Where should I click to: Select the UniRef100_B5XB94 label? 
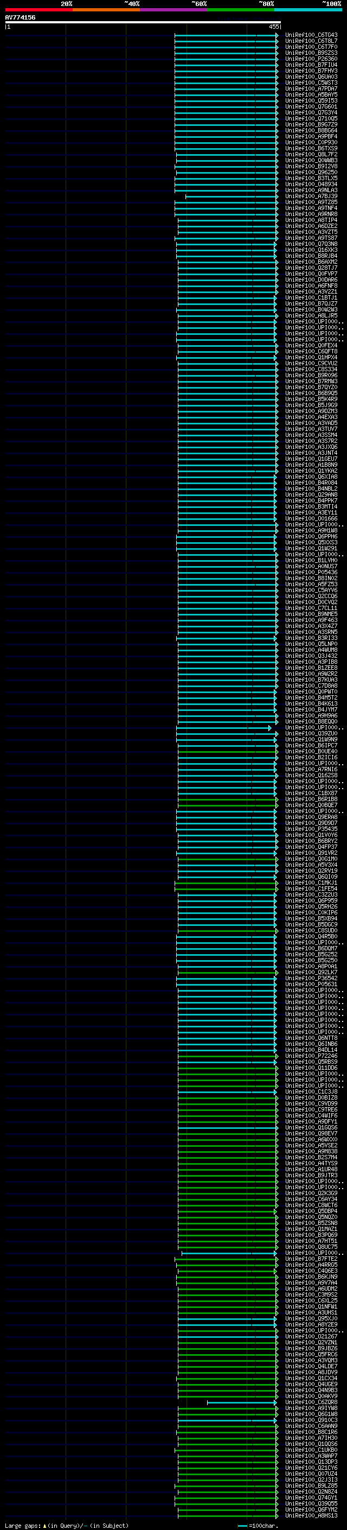311,919
